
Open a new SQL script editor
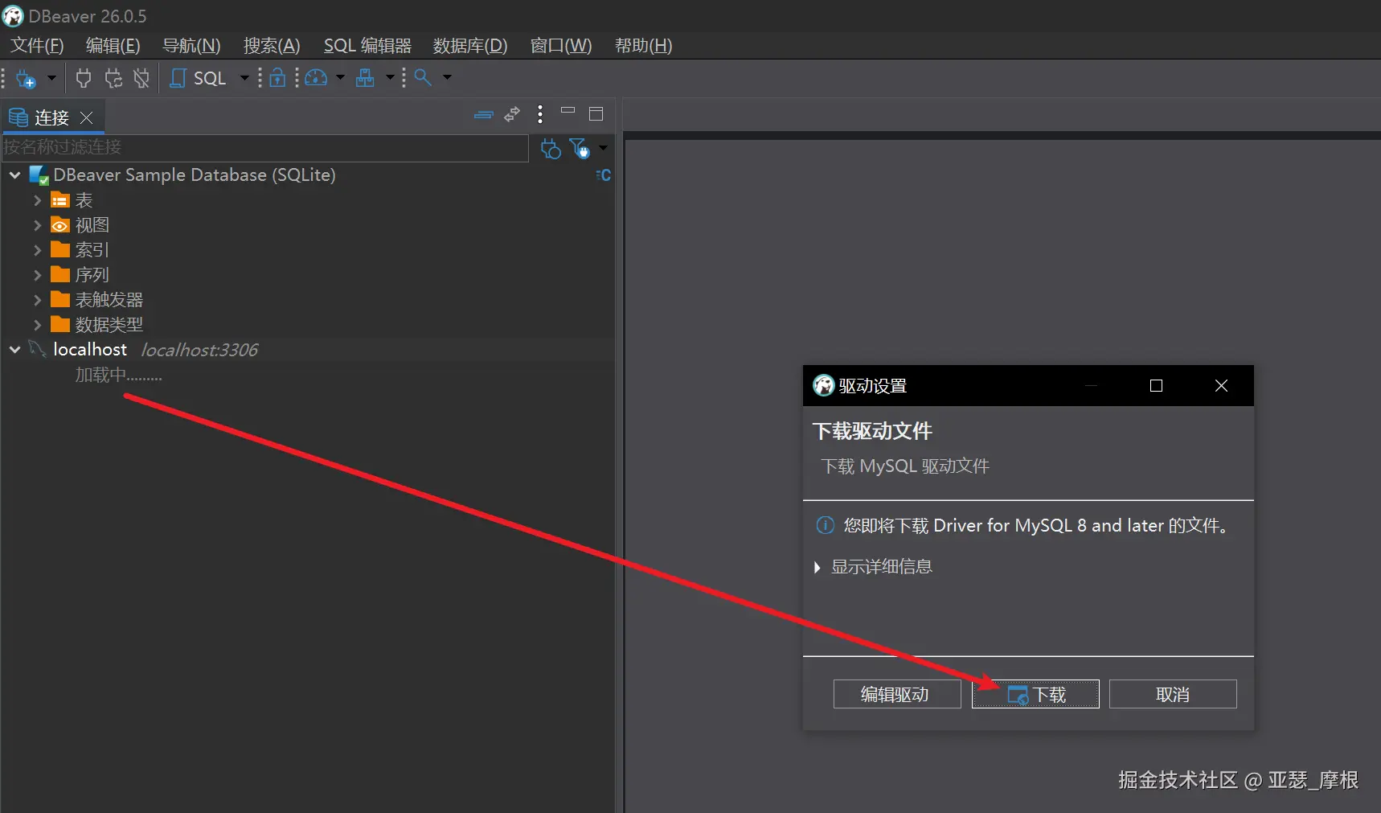coord(199,78)
